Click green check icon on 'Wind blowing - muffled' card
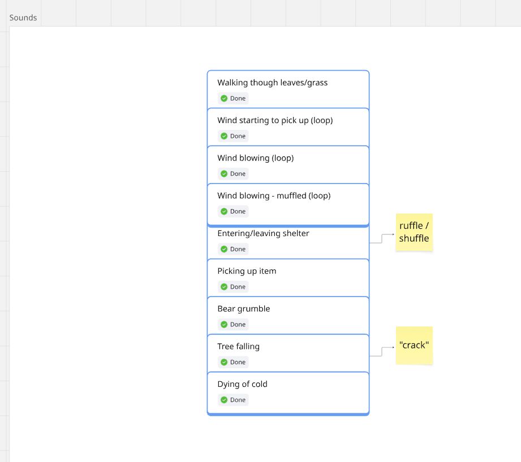The height and width of the screenshot is (462, 521). pos(224,211)
